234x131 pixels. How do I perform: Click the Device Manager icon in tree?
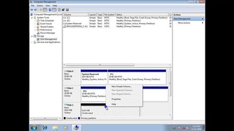(38, 33)
